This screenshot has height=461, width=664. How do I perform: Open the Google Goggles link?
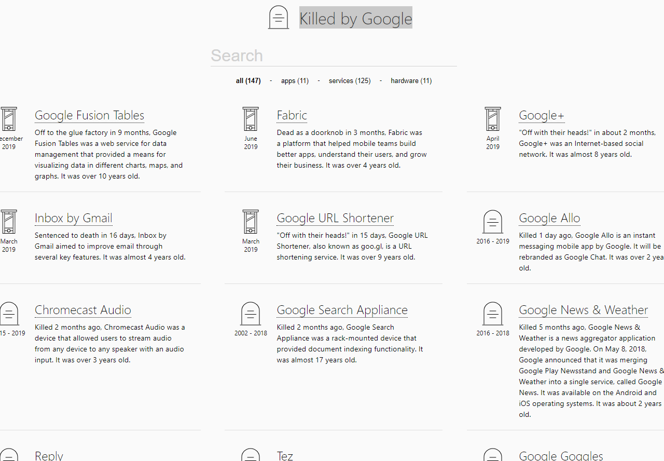561,455
